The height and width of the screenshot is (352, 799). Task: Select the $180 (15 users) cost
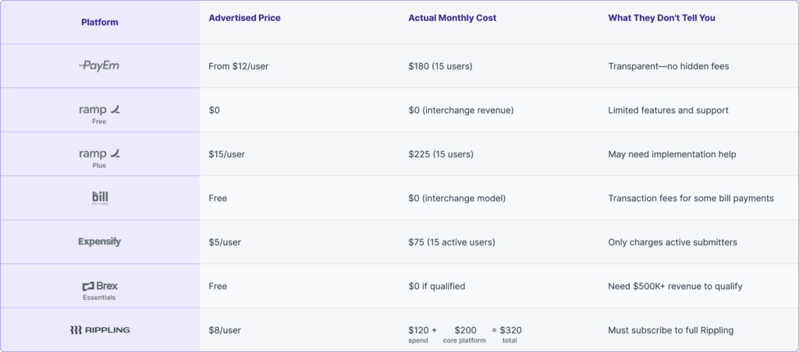(440, 66)
